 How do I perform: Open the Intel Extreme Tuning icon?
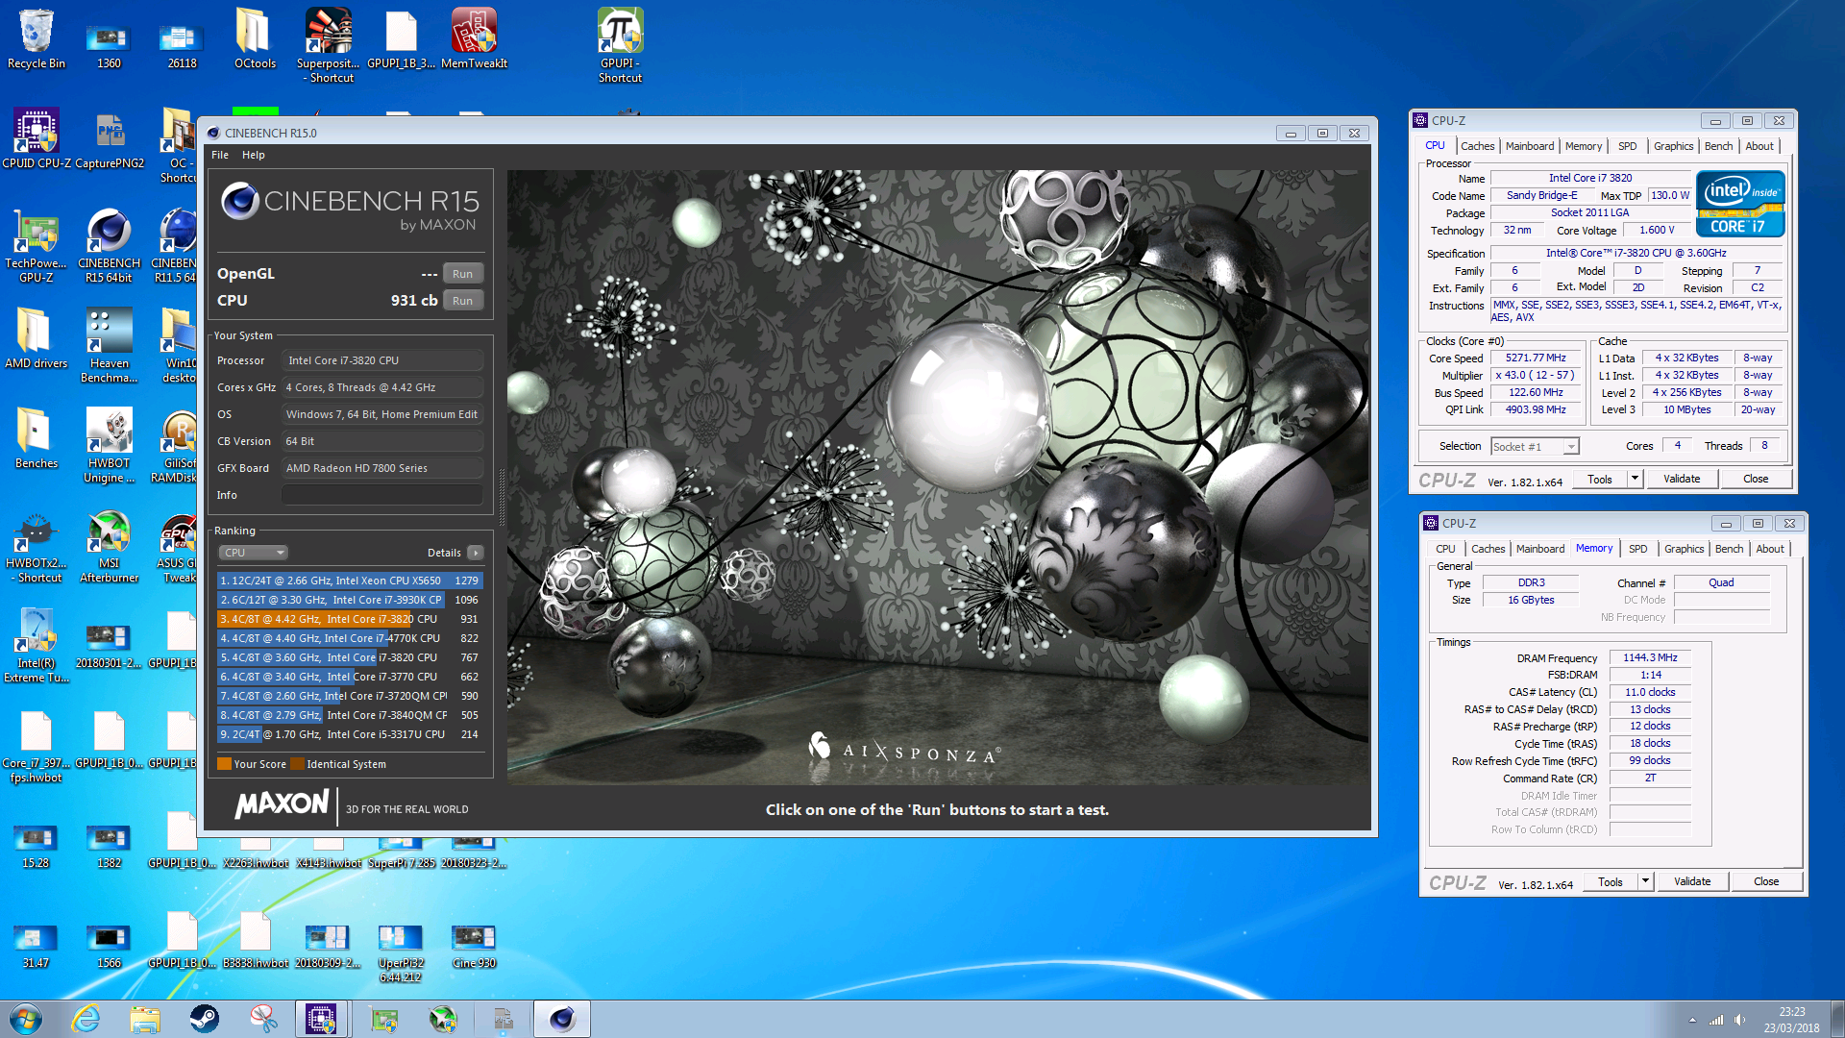coord(37,645)
